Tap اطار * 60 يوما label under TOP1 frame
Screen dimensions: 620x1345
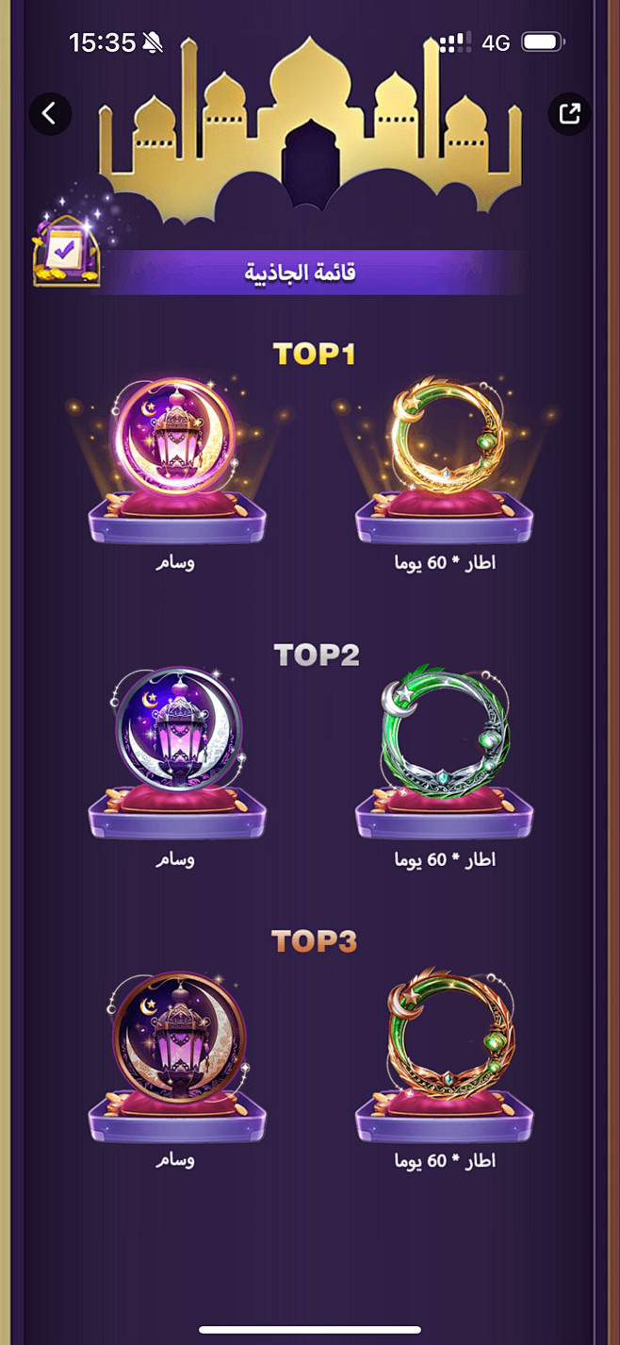click(x=445, y=563)
